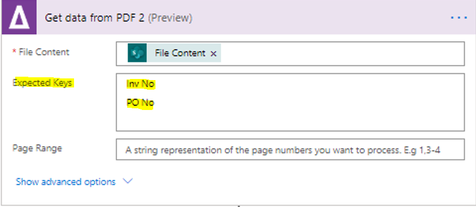Click the connector line below the action card
Image resolution: width=476 pixels, height=207 pixels.
coord(239,206)
